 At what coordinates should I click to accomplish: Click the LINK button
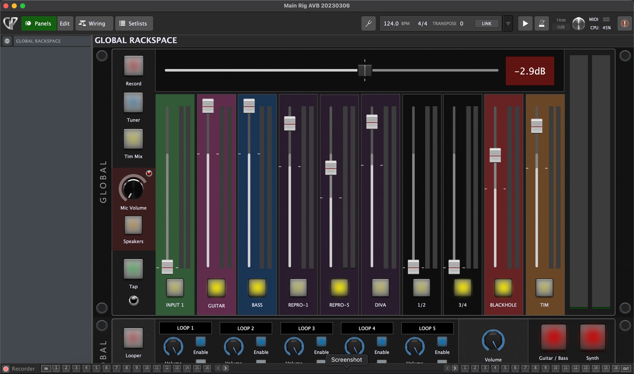[x=486, y=23]
